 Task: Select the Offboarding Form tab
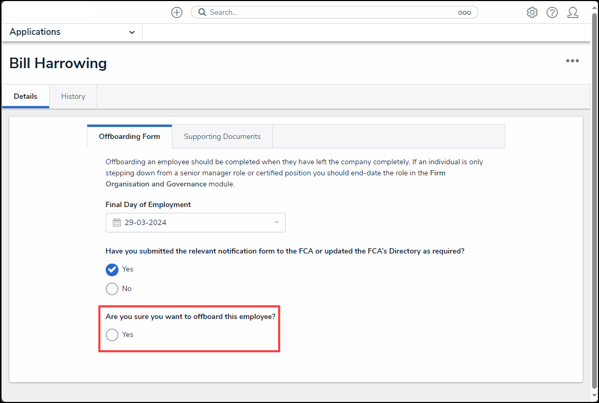130,136
